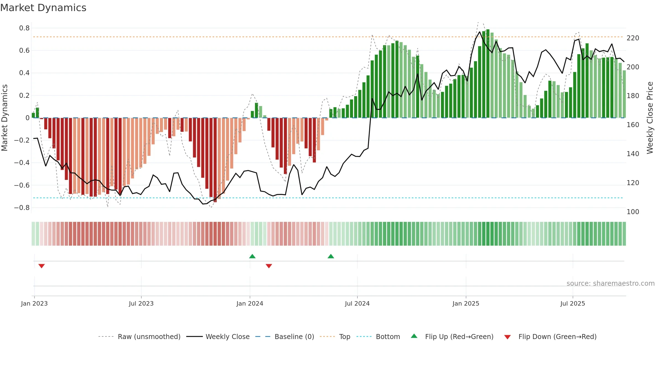Click the flip-down marker after Jan 2024
This screenshot has height=373, width=664.
pyautogui.click(x=269, y=266)
